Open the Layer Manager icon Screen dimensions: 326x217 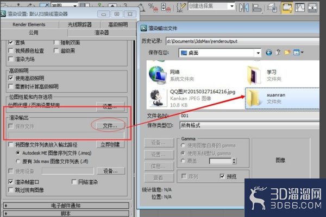click(272, 8)
